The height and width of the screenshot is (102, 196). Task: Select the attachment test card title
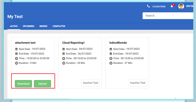click(x=25, y=43)
